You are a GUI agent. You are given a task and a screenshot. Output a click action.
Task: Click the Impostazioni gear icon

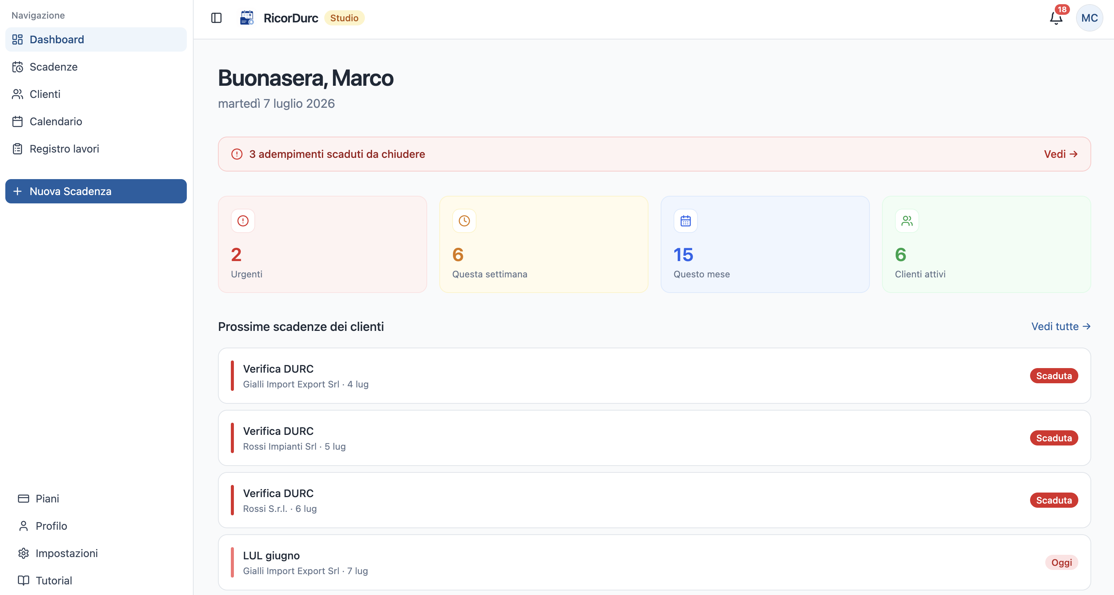[x=24, y=553]
